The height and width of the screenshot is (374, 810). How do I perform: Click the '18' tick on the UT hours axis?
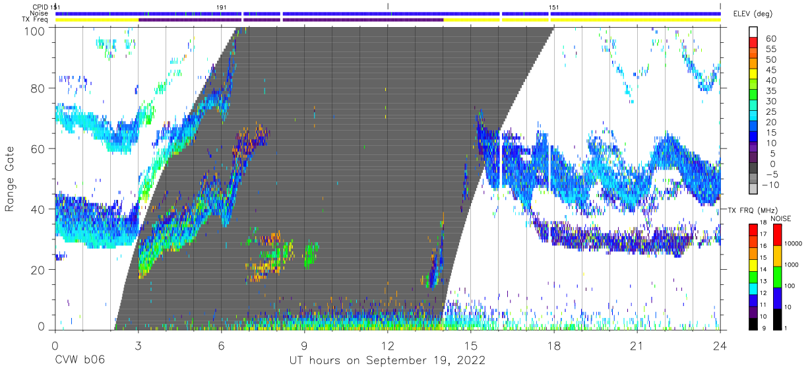pyautogui.click(x=553, y=346)
